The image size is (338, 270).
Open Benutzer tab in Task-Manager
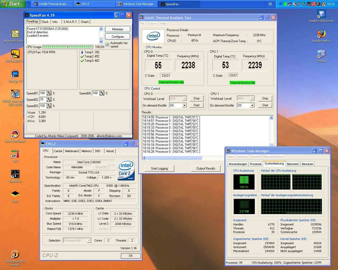(x=307, y=164)
